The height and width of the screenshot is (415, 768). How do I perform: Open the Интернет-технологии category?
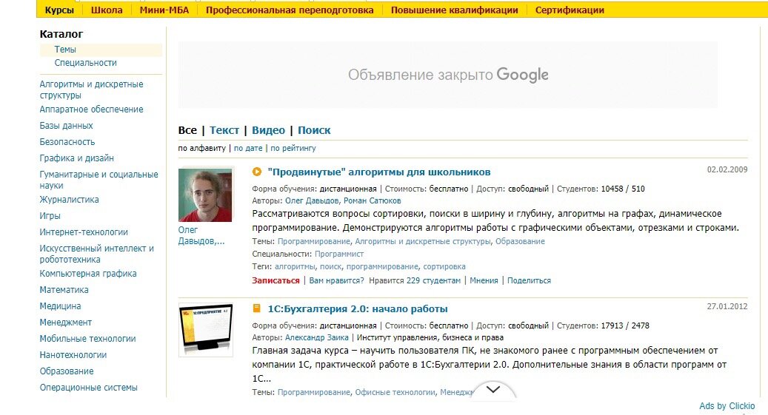point(84,232)
